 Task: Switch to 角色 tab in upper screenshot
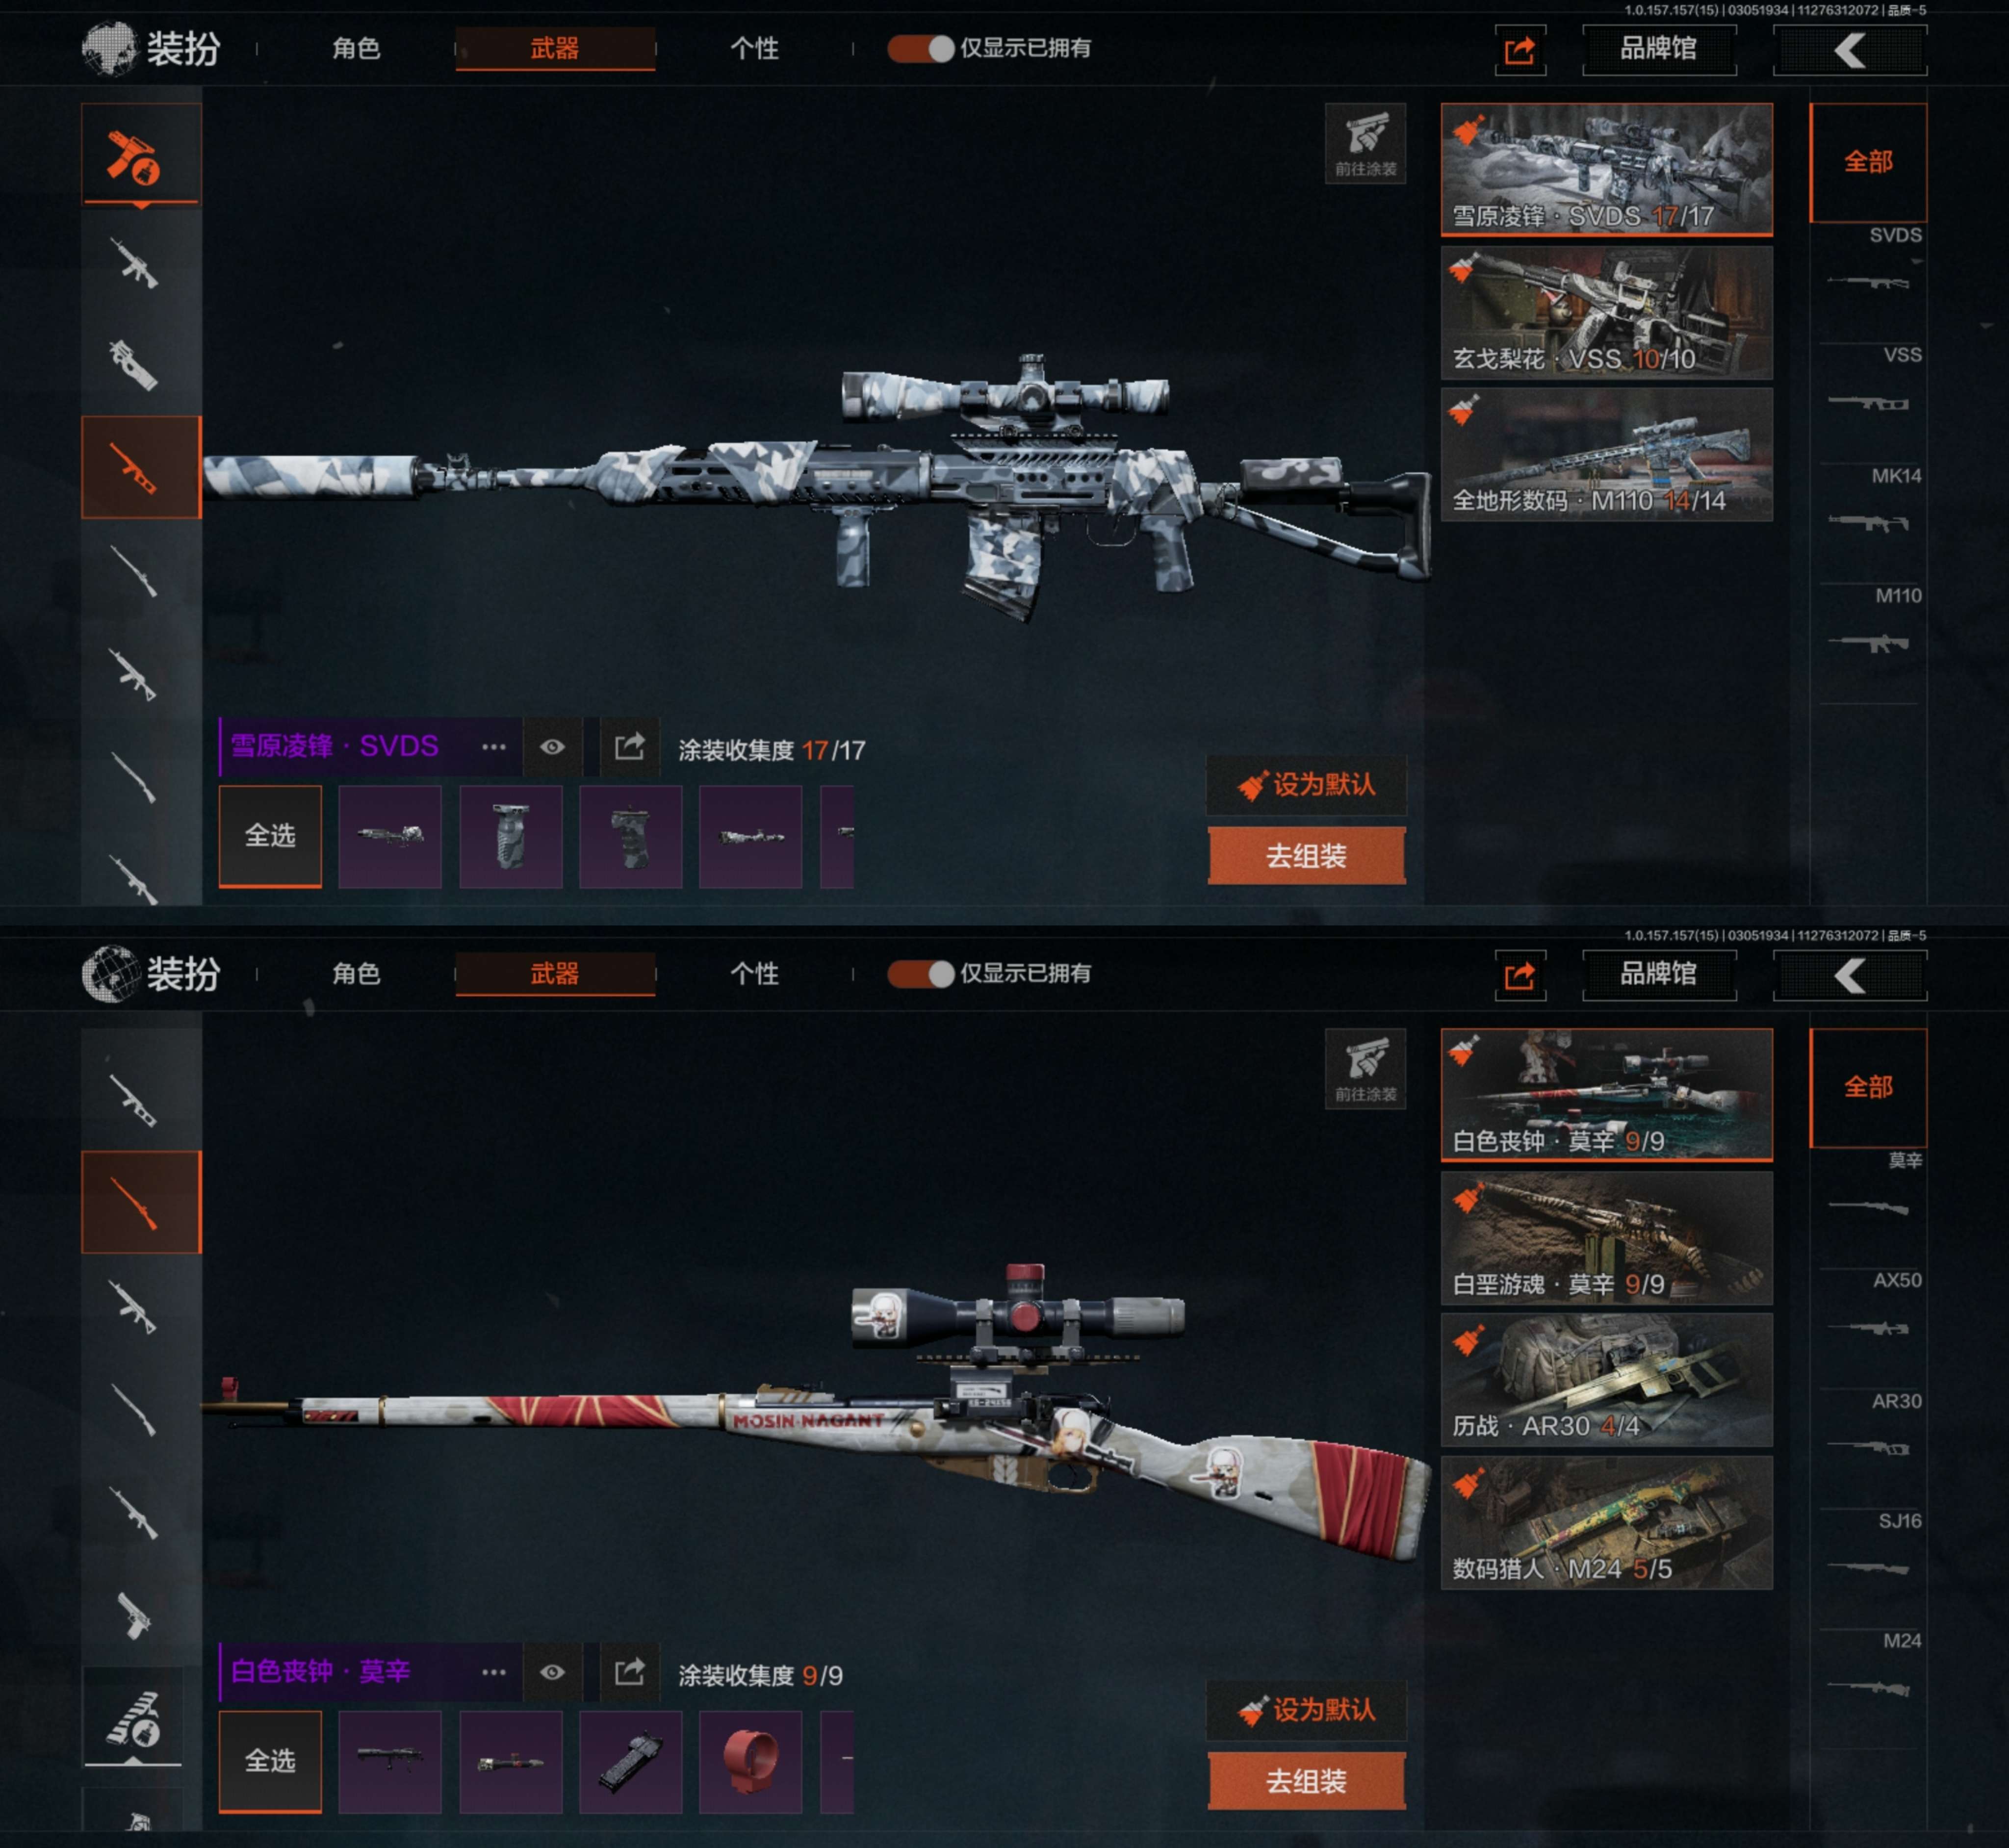(x=356, y=48)
